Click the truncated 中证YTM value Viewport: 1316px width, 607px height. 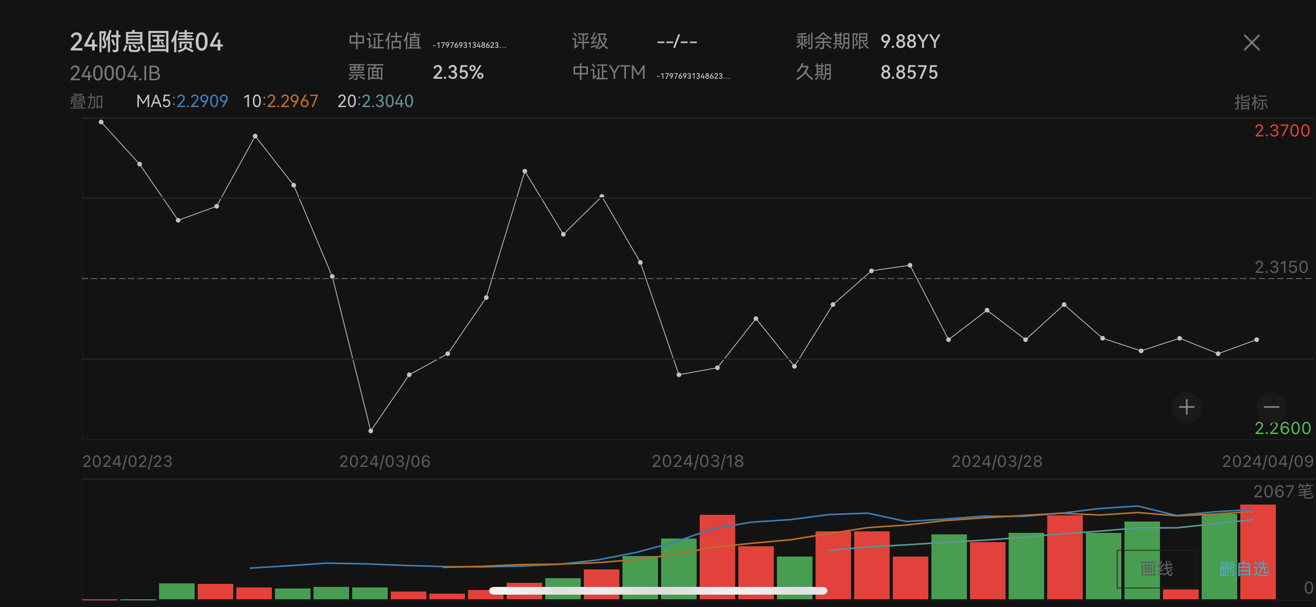(x=693, y=76)
